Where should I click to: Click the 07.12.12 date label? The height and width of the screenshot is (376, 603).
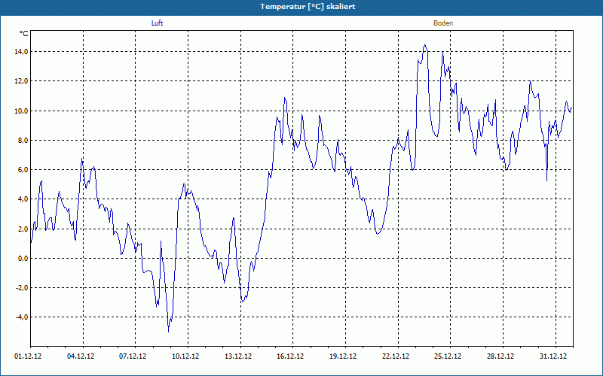point(133,356)
